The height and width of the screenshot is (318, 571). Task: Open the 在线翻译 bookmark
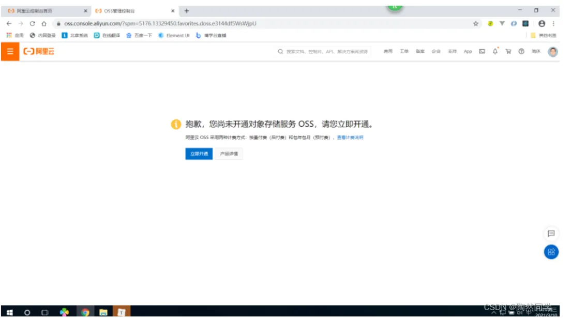(107, 35)
